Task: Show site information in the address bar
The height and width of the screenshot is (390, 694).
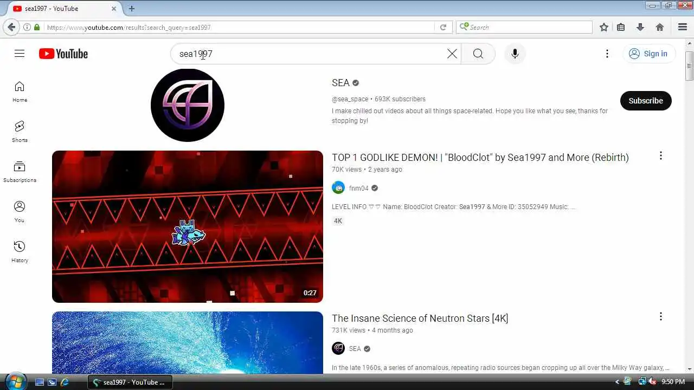Action: 27,27
